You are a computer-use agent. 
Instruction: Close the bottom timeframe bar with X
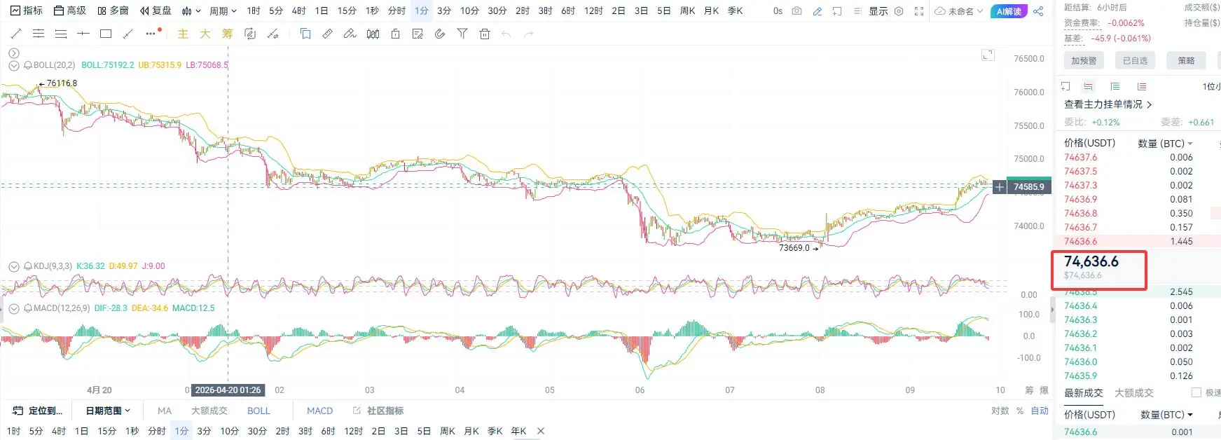coord(541,431)
